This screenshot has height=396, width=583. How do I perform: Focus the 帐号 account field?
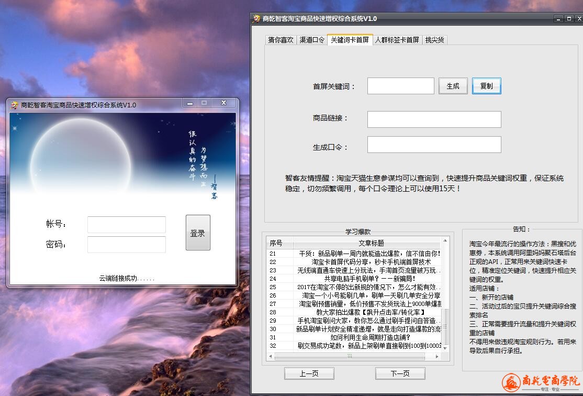[126, 225]
